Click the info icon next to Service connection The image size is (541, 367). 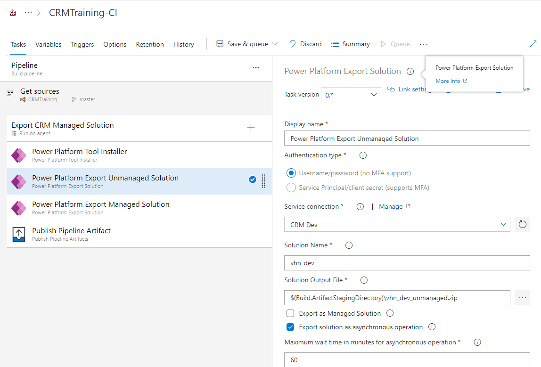pyautogui.click(x=360, y=207)
